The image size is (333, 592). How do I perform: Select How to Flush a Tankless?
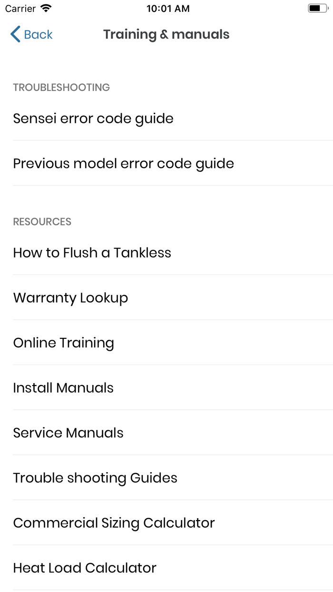click(x=92, y=253)
